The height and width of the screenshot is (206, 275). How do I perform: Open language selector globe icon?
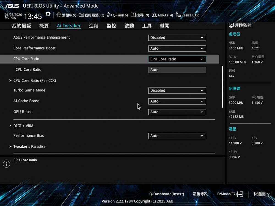59,15
